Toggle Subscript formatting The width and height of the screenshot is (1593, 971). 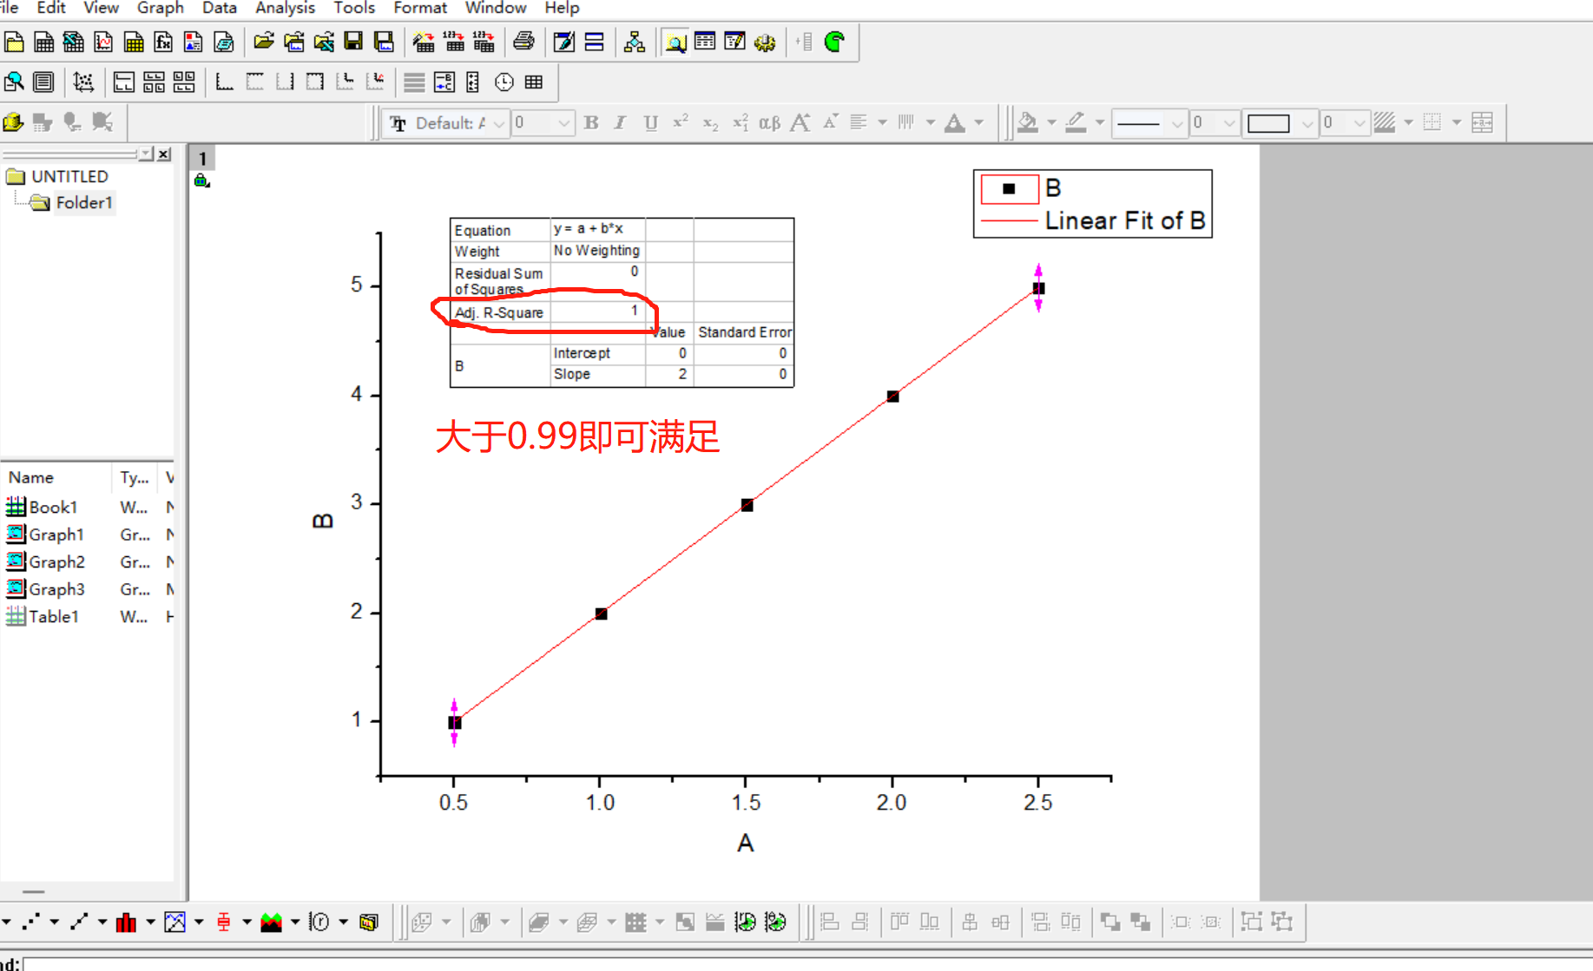(710, 123)
